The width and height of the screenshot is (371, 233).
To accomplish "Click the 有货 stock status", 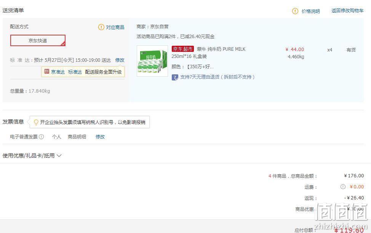I will 351,50.
